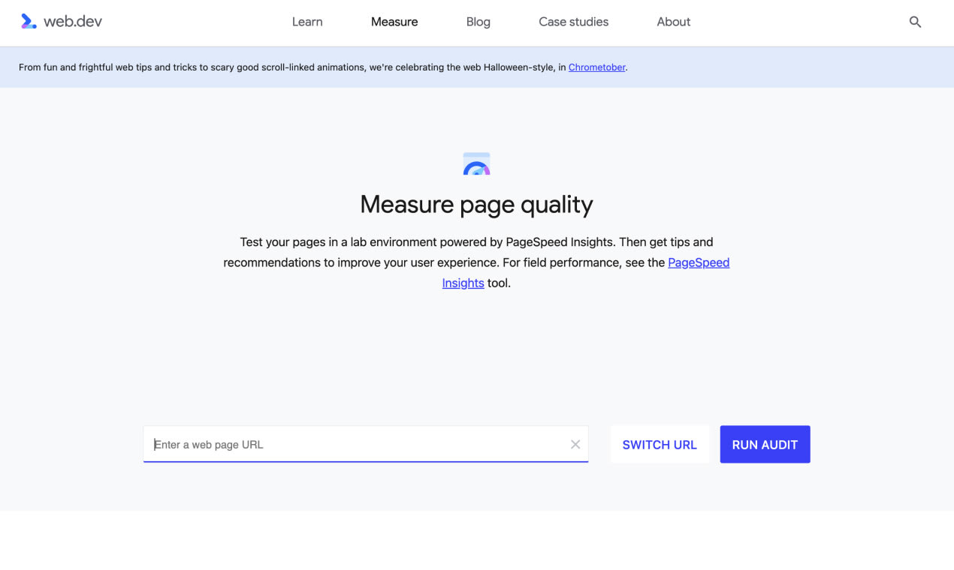Follow the Chrometober banner link
The width and height of the screenshot is (954, 570).
(597, 67)
